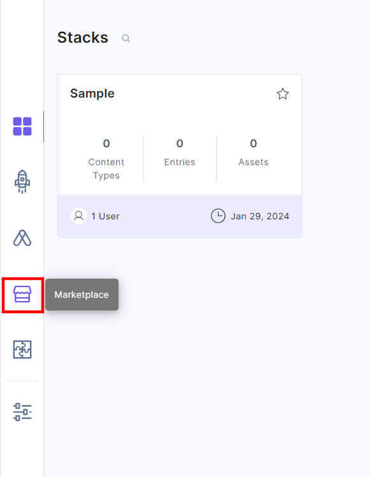
Task: Click the 1 User label
Action: coord(105,216)
